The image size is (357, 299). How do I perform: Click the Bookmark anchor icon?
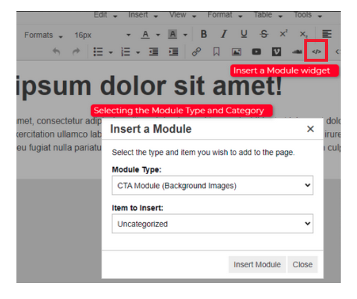(x=216, y=52)
